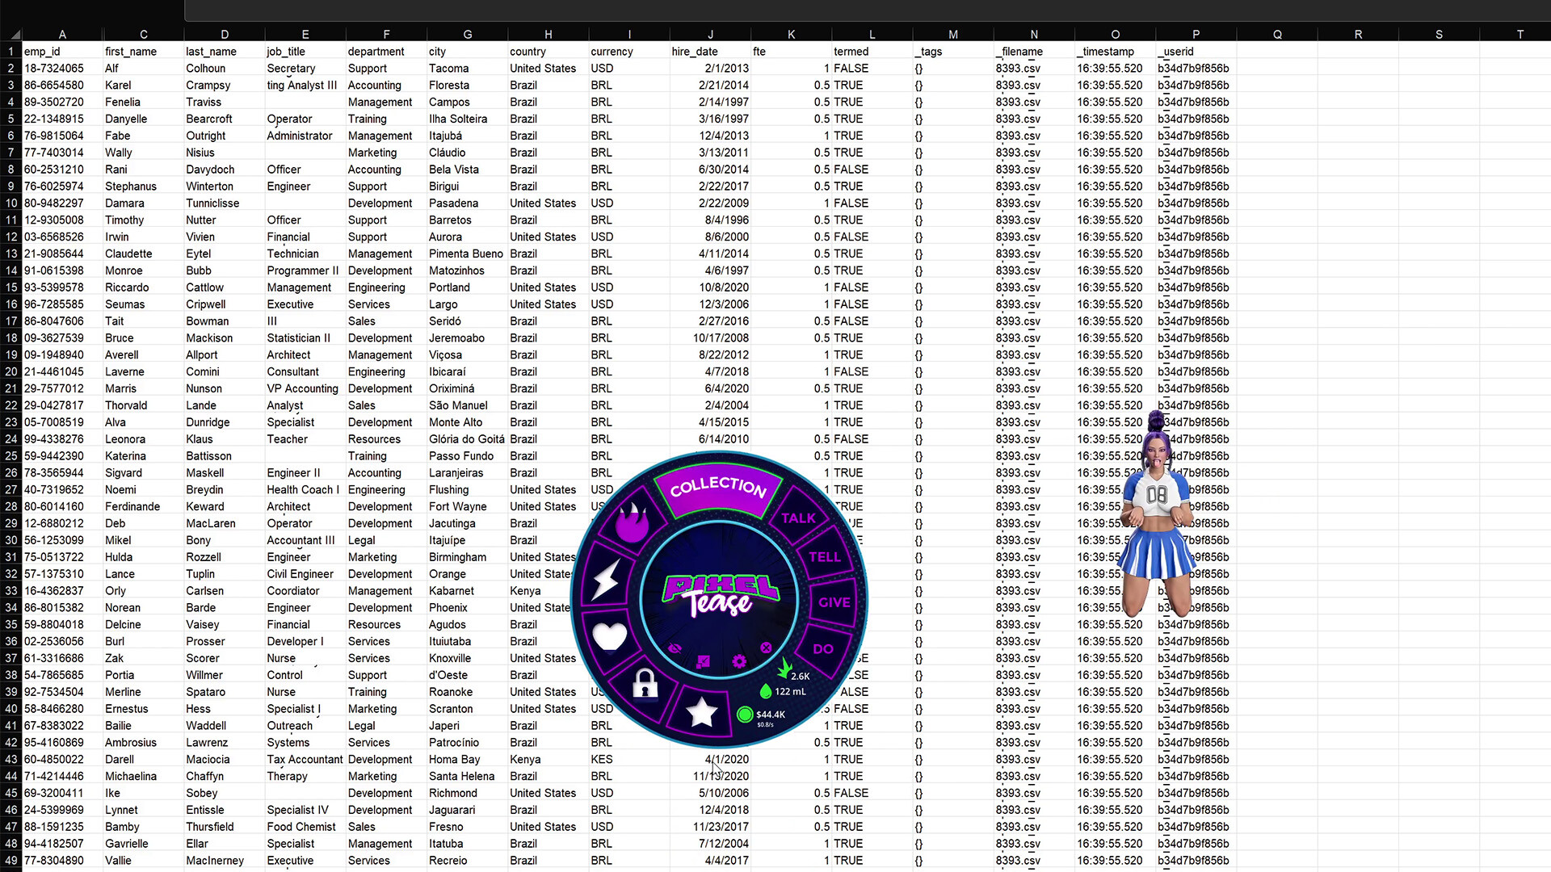Select the job title cell Food Chemist

pos(305,826)
